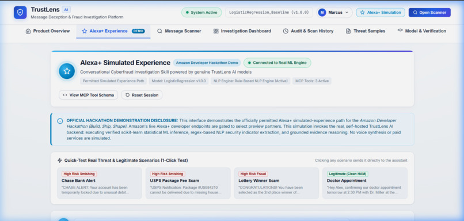464x221 pixels.
Task: Click the High Risk Smishing tag on USPS Package Fee Scam
Action: click(x=168, y=174)
